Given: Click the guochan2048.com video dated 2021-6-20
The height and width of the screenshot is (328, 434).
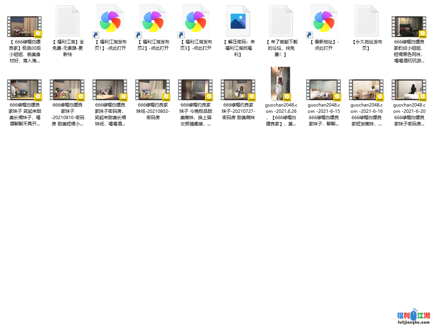Looking at the screenshot, I should (409, 90).
